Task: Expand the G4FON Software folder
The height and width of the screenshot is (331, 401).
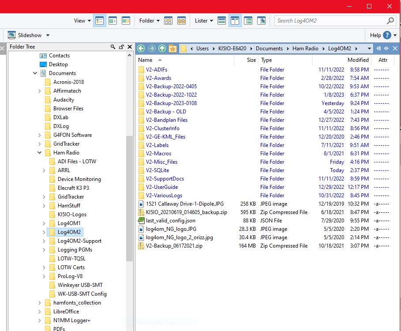Action: click(39, 135)
